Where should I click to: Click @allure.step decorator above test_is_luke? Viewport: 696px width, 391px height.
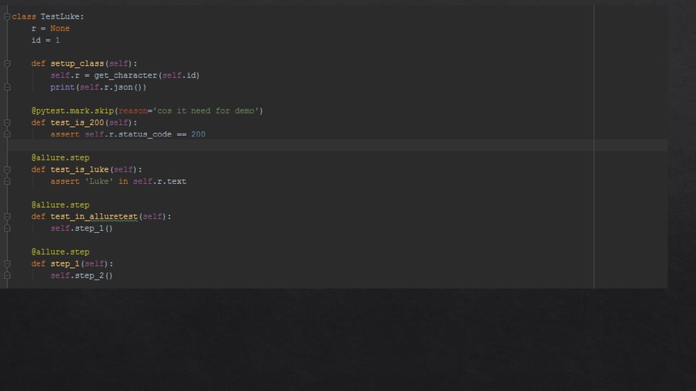60,157
